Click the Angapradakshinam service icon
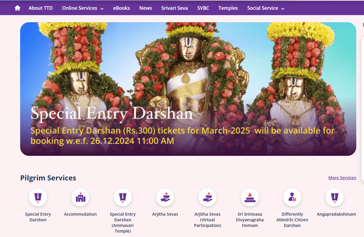This screenshot has height=237, width=364. click(x=335, y=197)
